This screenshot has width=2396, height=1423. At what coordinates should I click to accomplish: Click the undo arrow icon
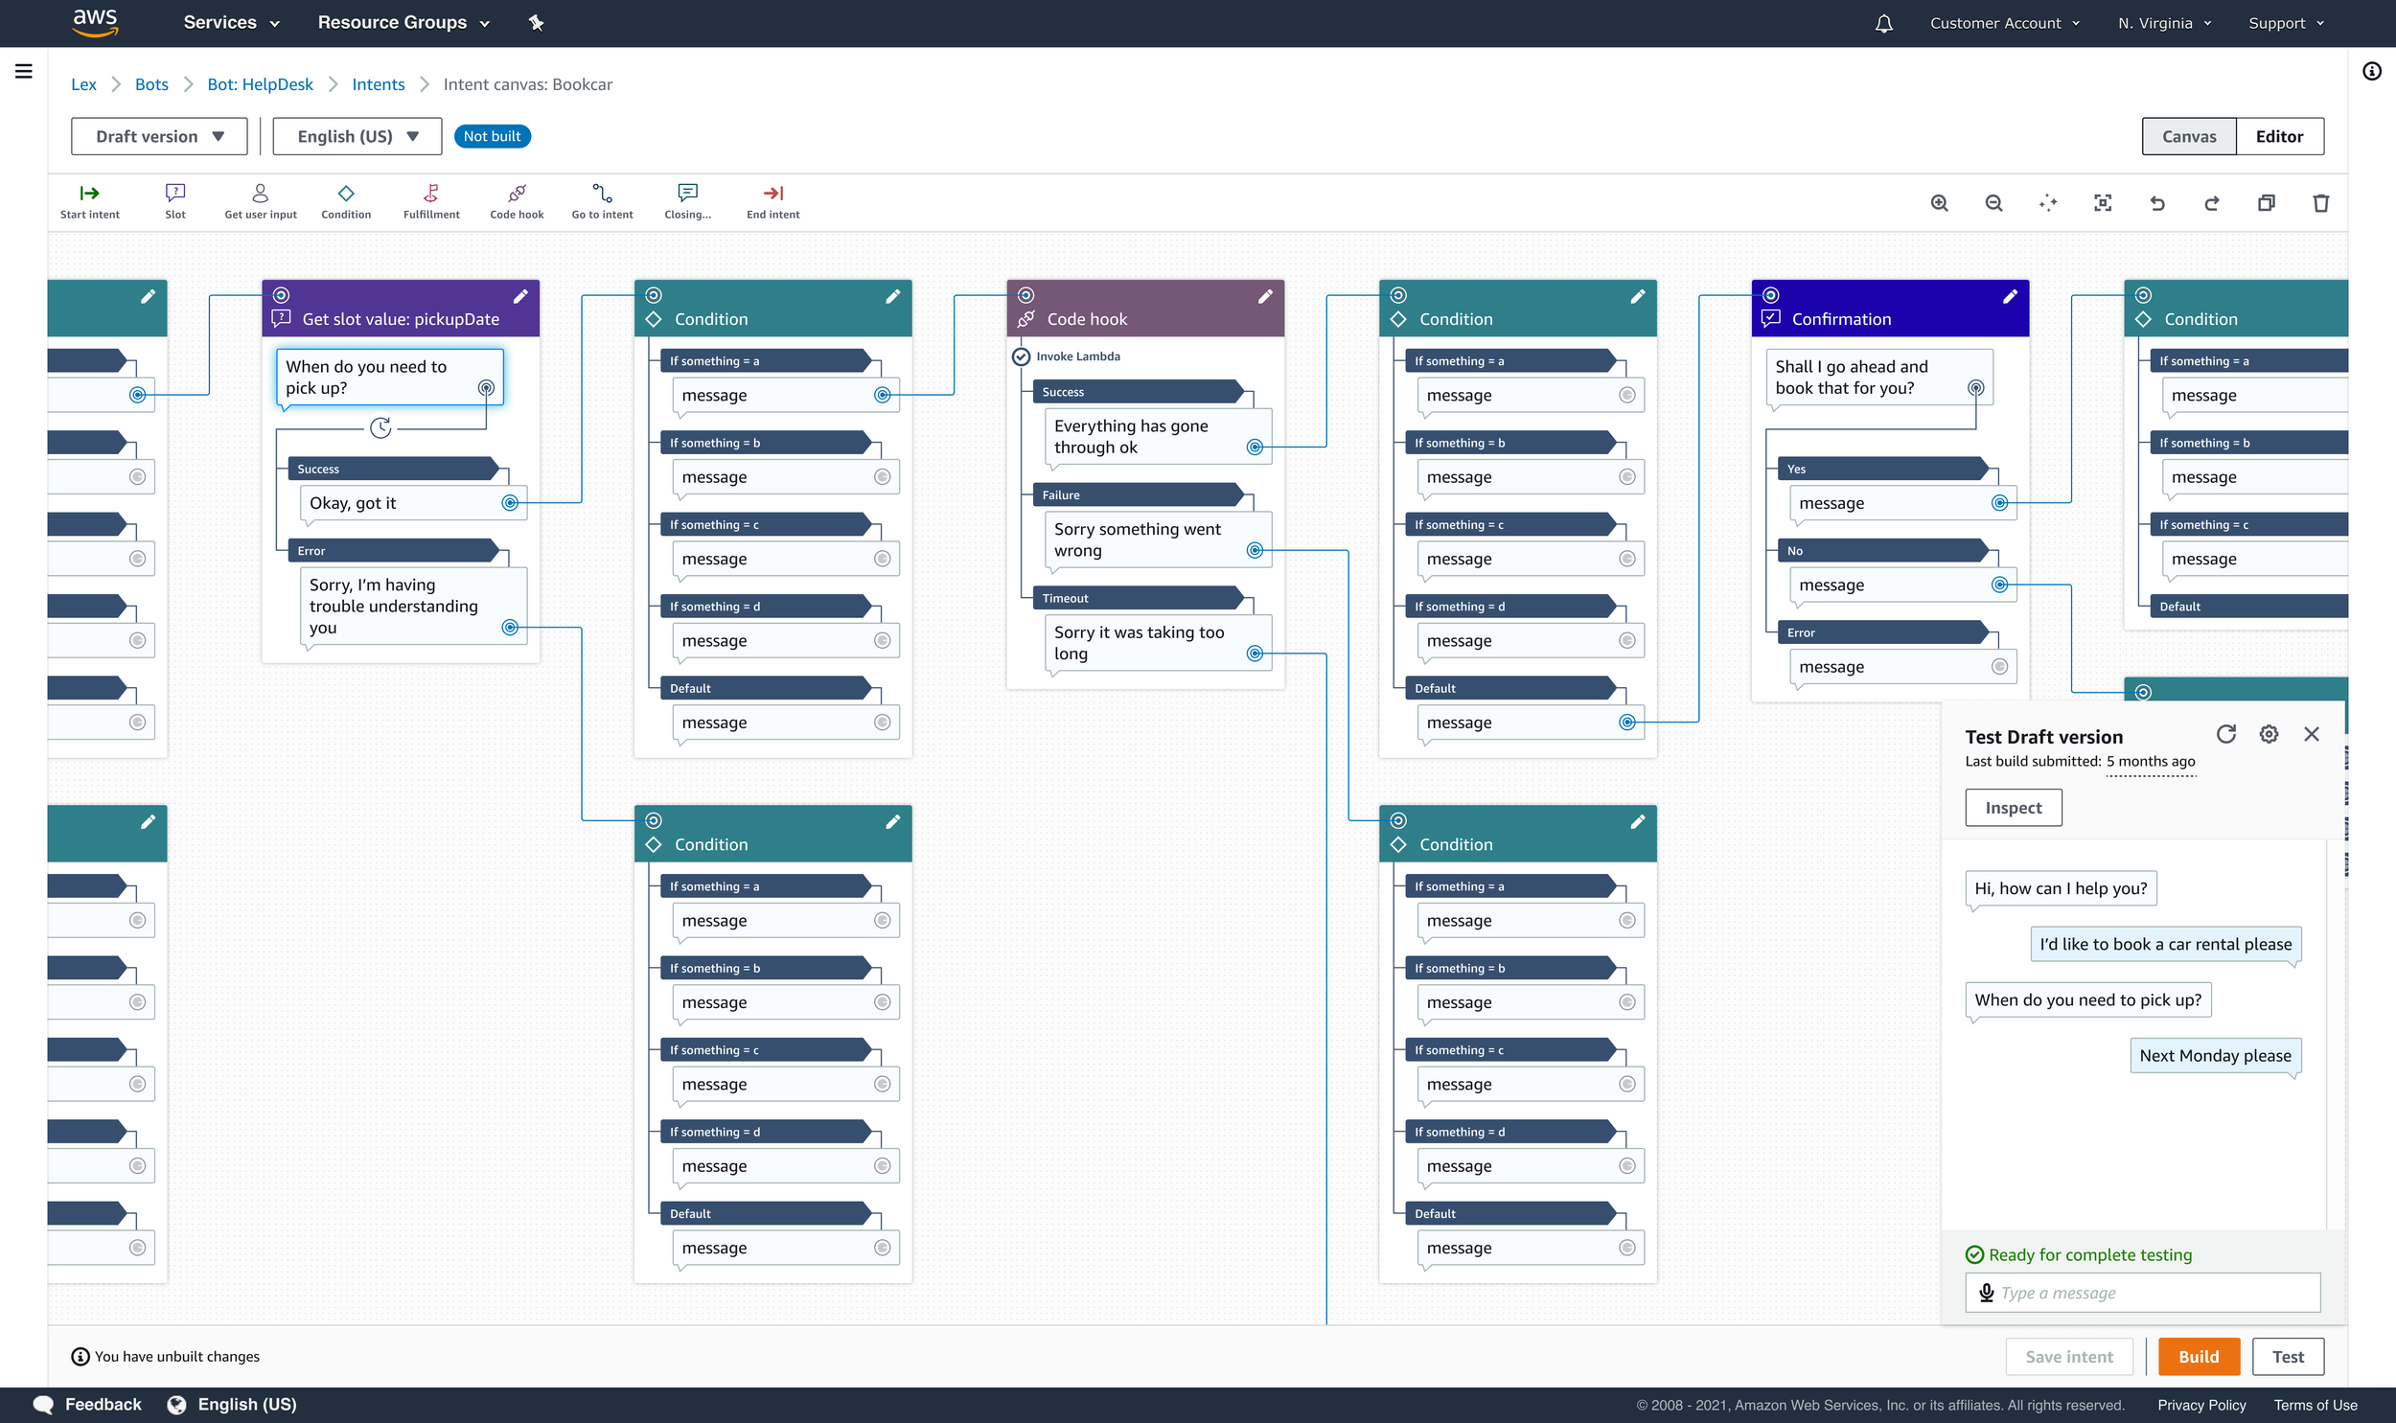tap(2157, 203)
